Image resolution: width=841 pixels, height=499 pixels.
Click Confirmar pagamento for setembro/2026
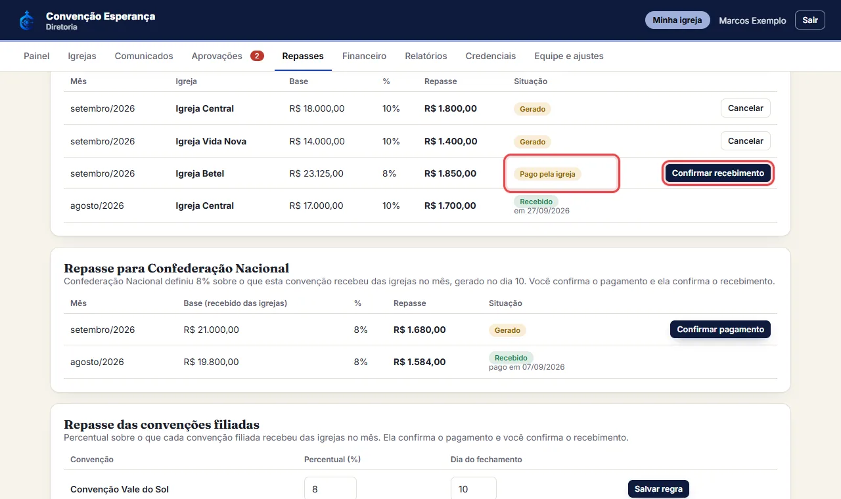point(720,330)
